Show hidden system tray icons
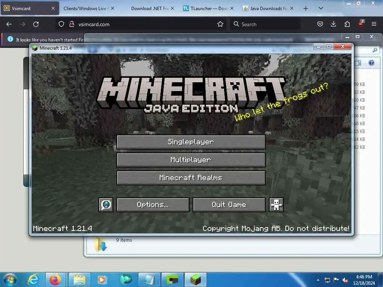 318,280
